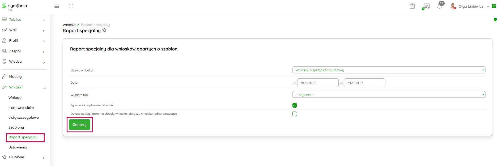This screenshot has width=502, height=166.
Task: Click the end date field 2025-10-17
Action: pyautogui.click(x=364, y=83)
